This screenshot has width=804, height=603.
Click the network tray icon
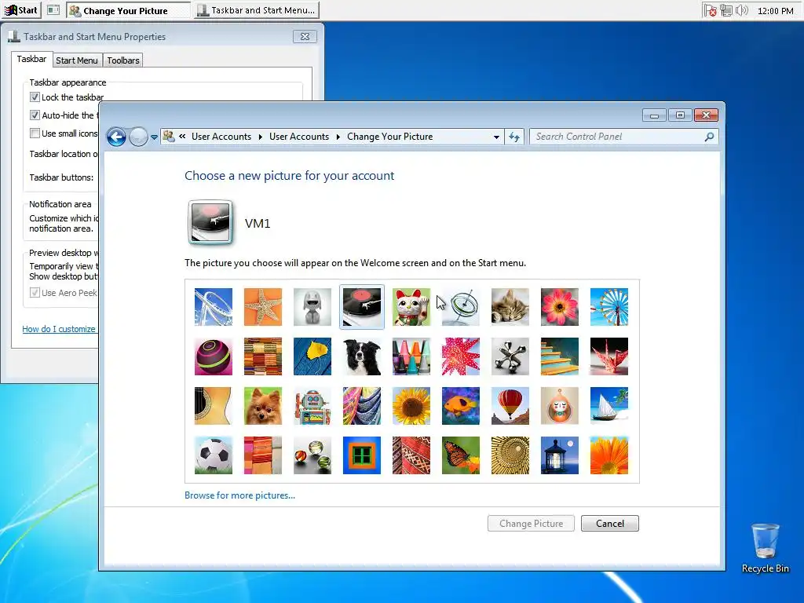pos(726,10)
